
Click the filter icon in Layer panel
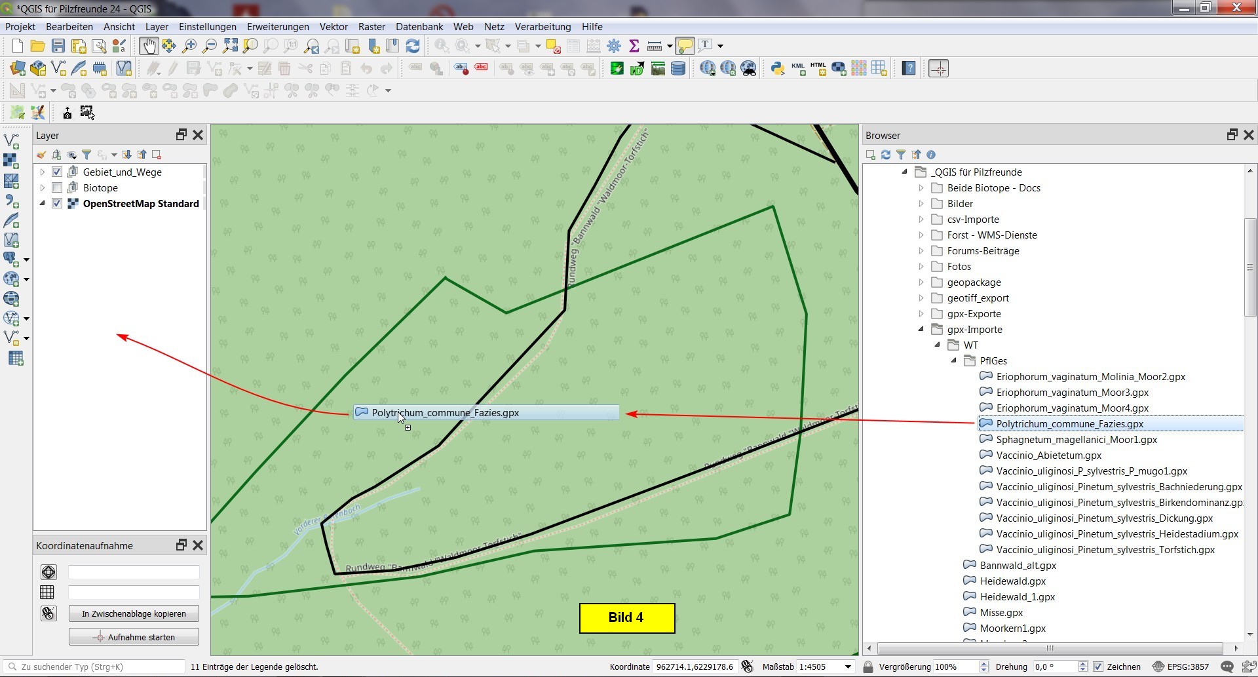[86, 155]
